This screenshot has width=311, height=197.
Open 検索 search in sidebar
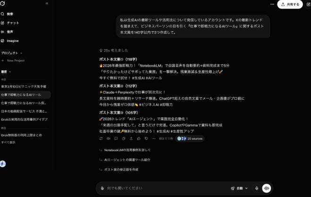pos(7,14)
